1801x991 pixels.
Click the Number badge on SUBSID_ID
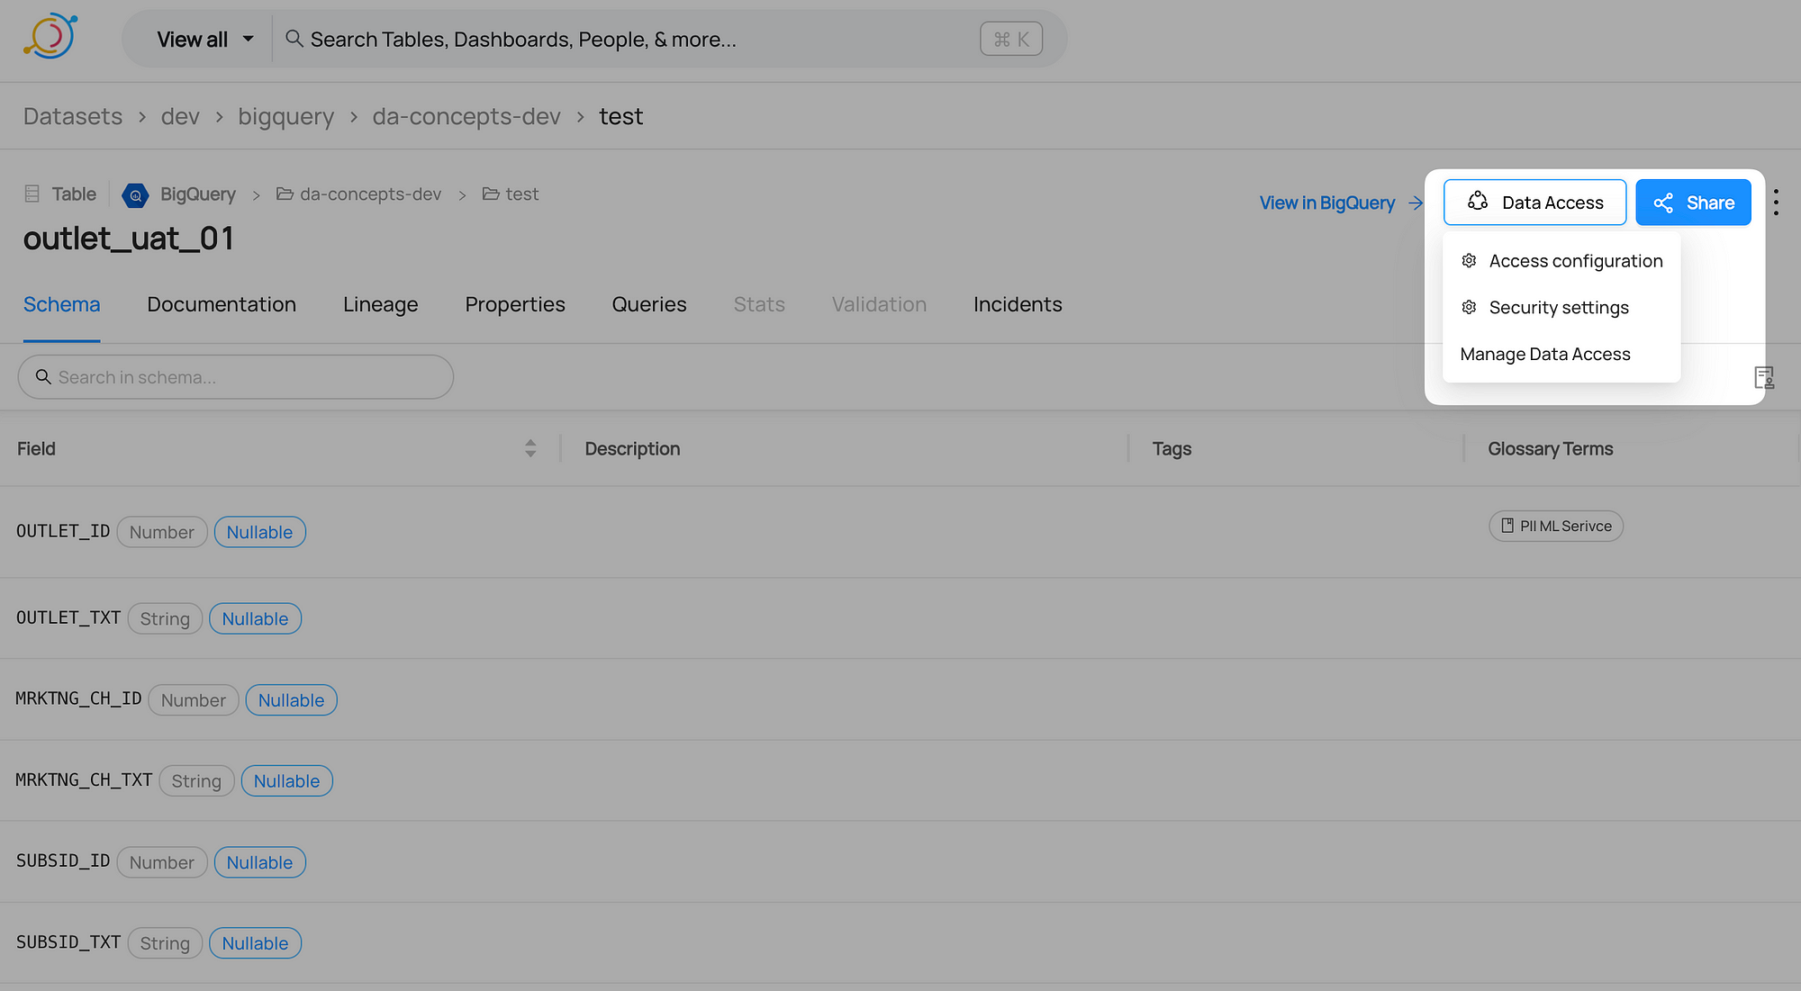[162, 862]
